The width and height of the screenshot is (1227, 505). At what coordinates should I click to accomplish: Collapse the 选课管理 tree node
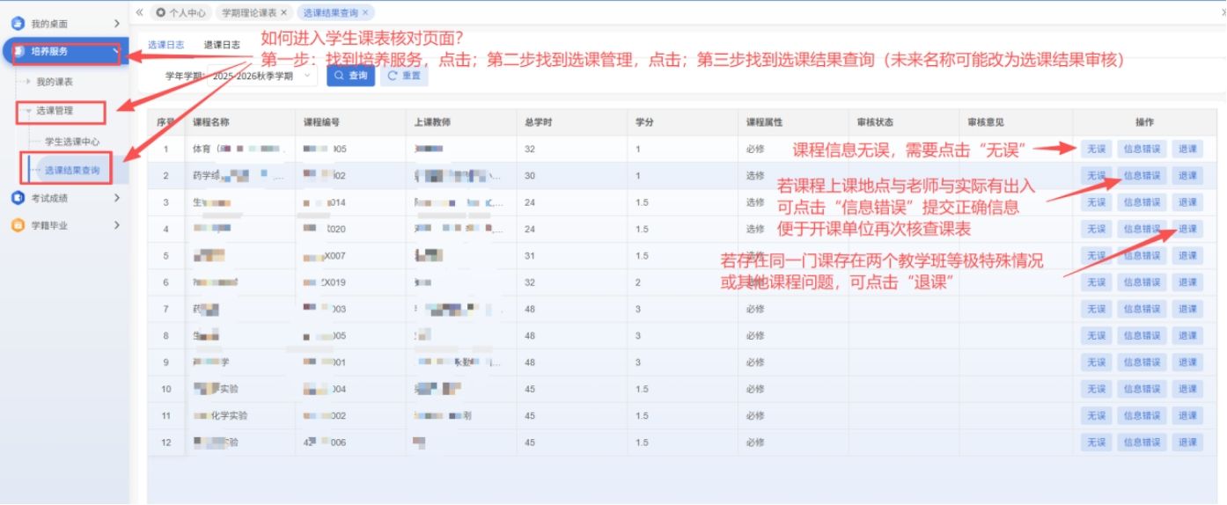[x=28, y=111]
